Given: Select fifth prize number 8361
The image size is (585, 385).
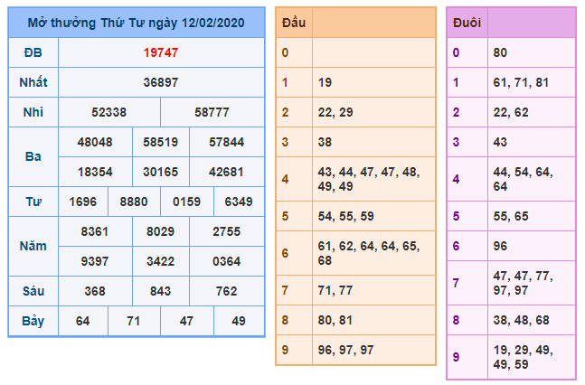Looking at the screenshot, I should tap(95, 231).
